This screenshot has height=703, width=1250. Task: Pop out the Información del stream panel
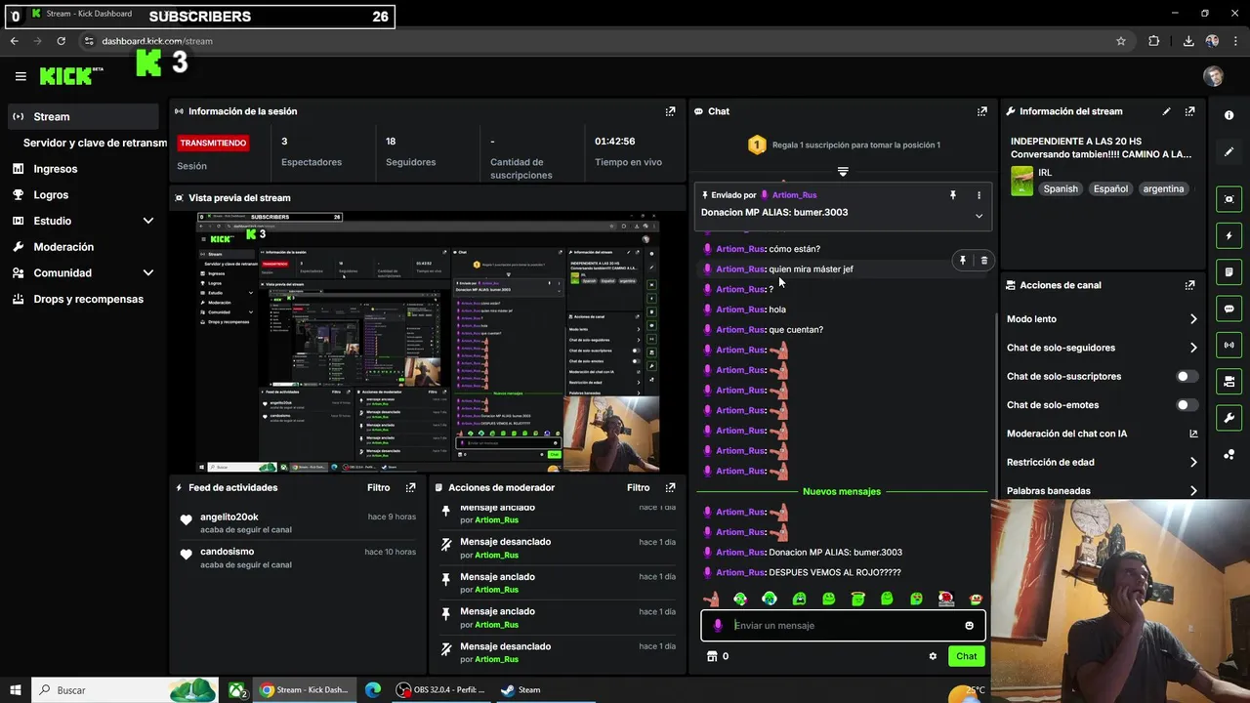click(1189, 111)
